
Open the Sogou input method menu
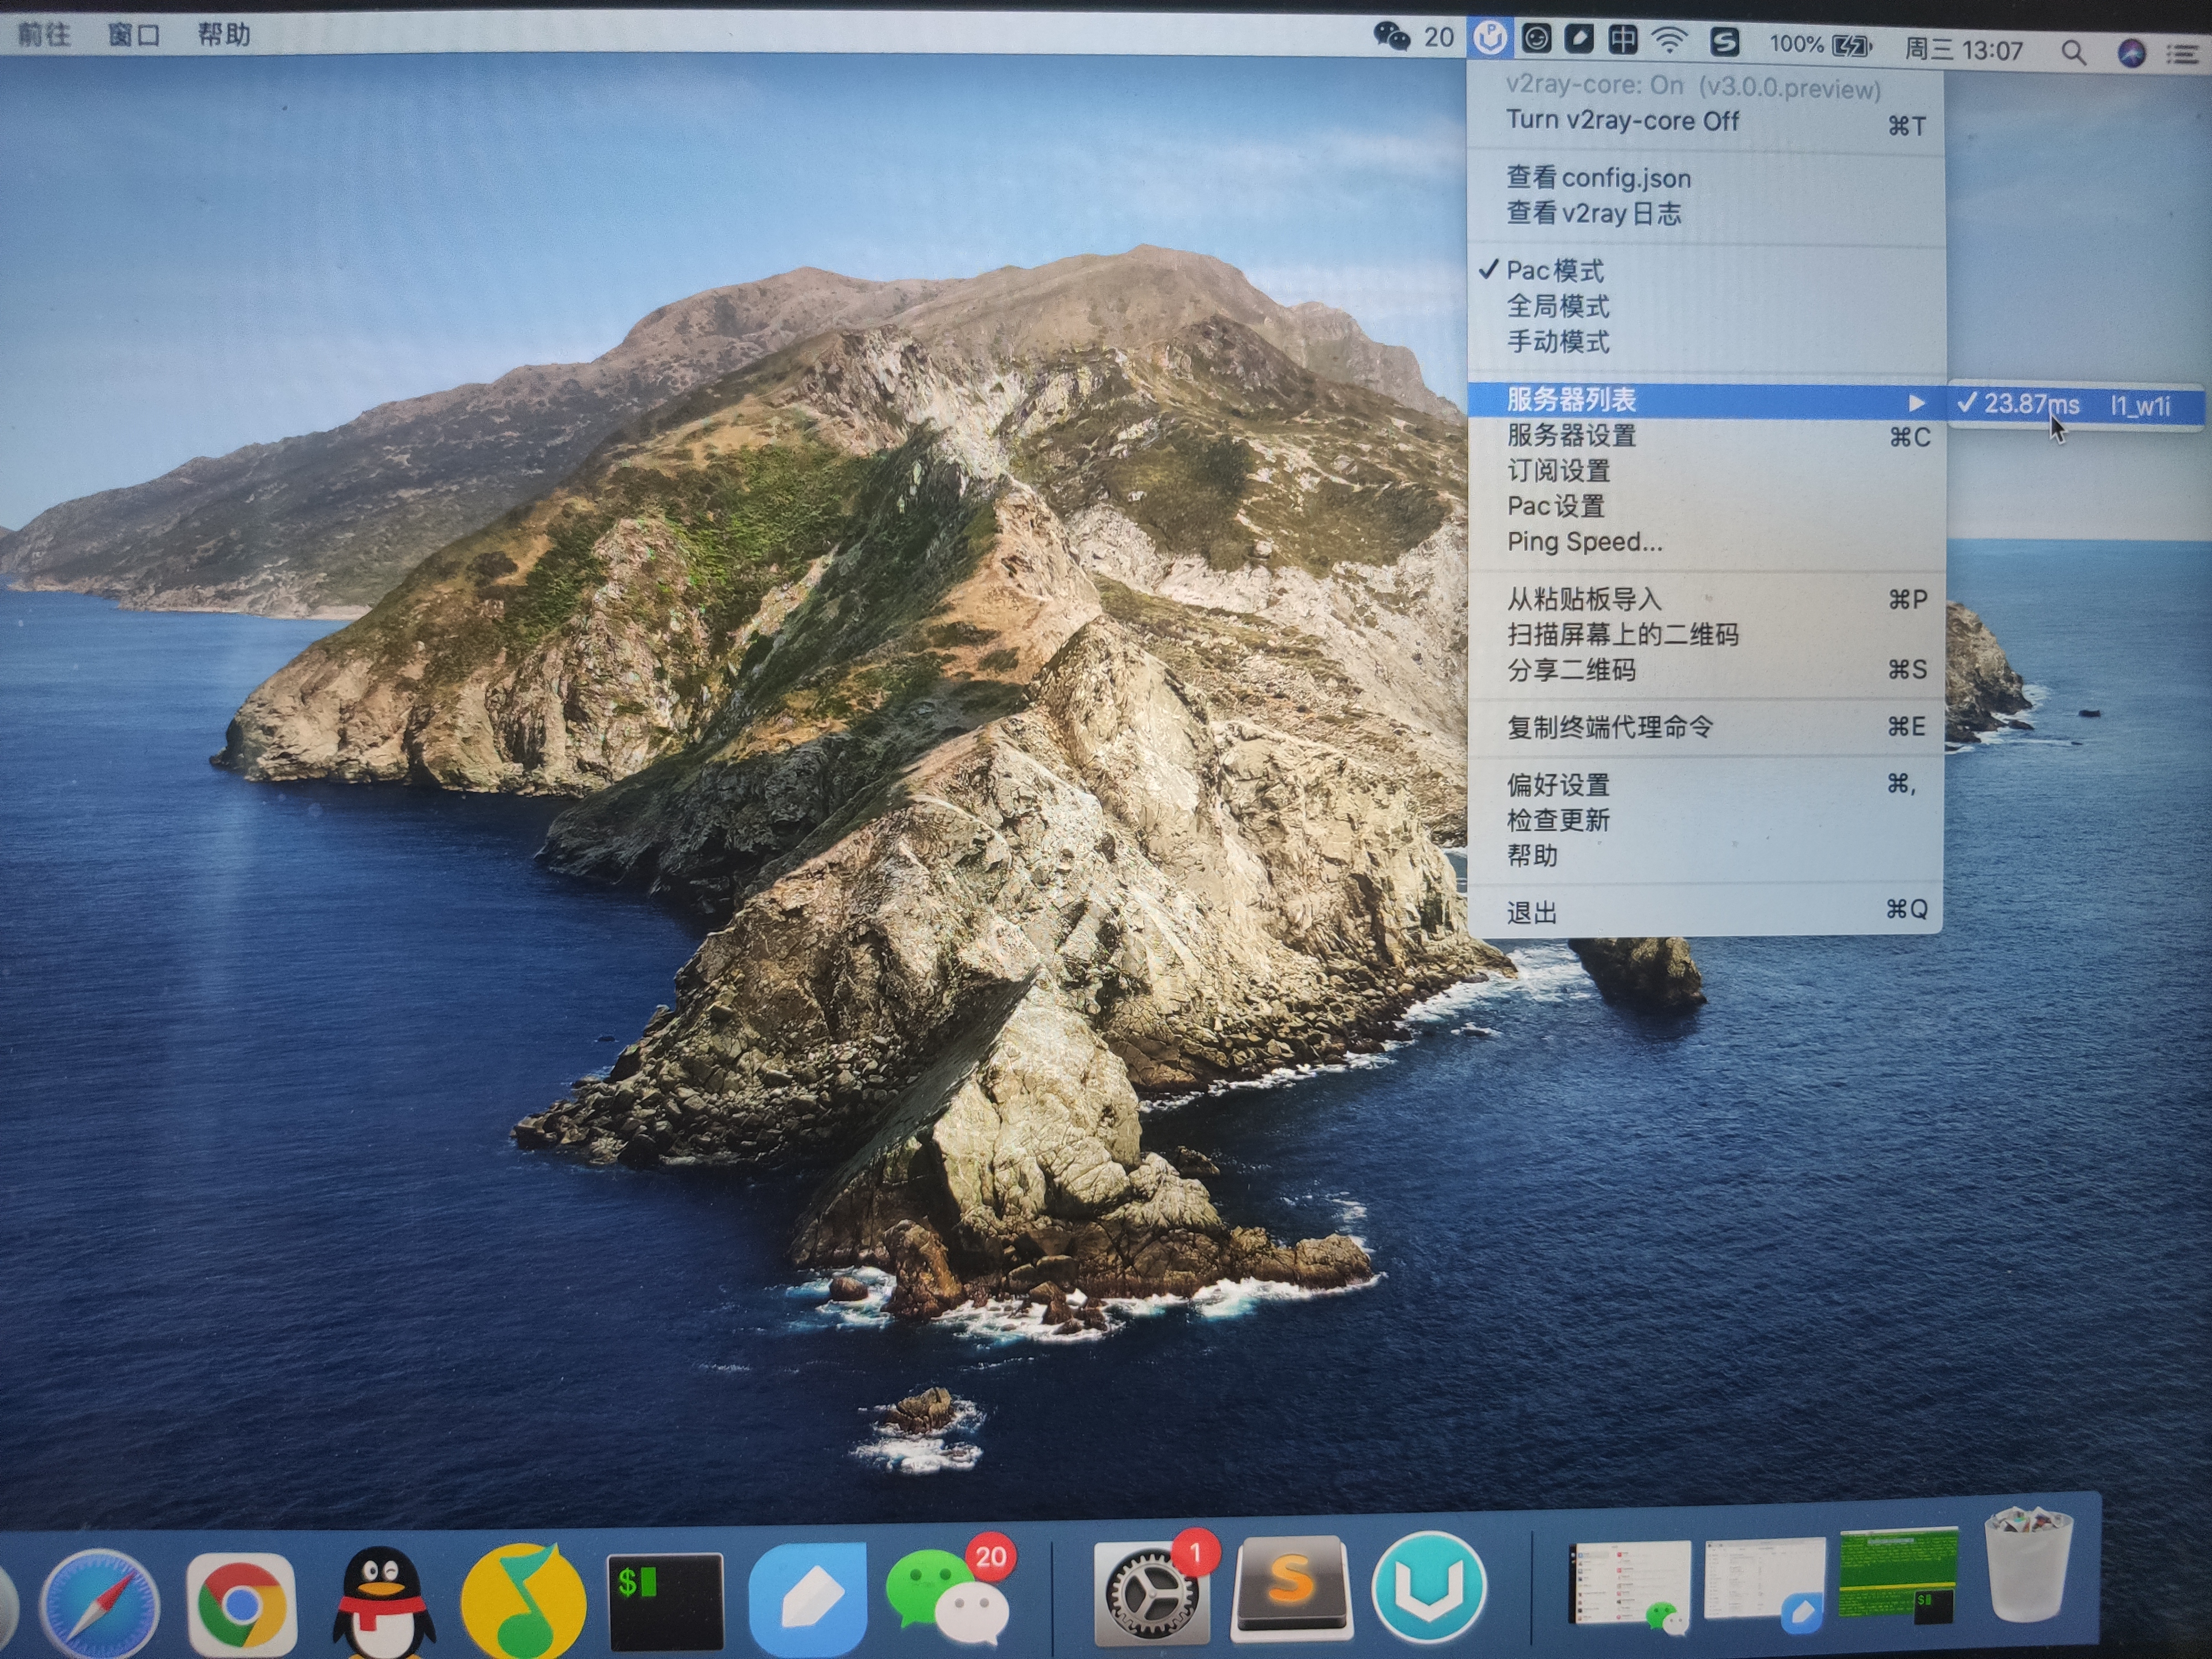click(1724, 42)
